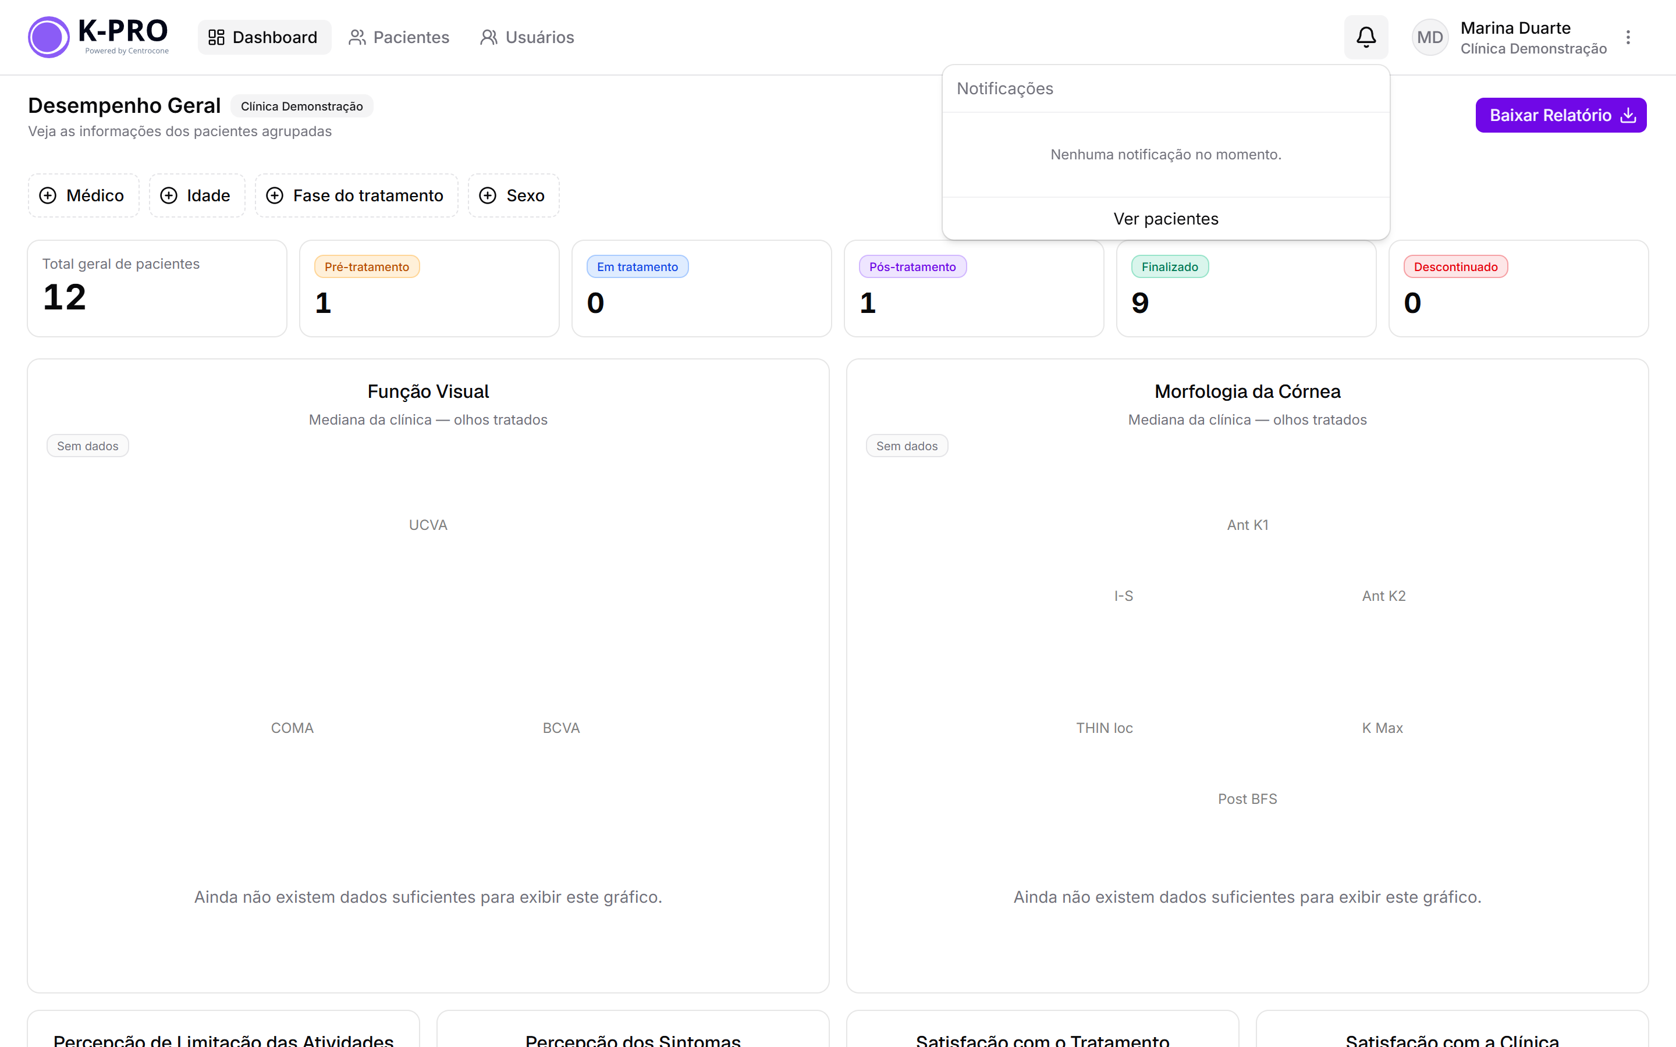
Task: Click the UCVA axis label
Action: [428, 525]
